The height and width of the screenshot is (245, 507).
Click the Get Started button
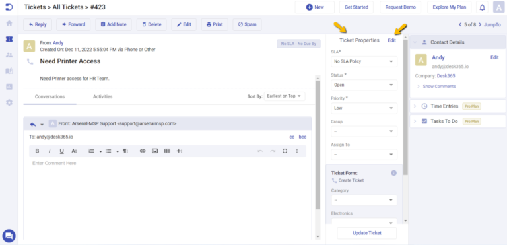click(x=356, y=7)
